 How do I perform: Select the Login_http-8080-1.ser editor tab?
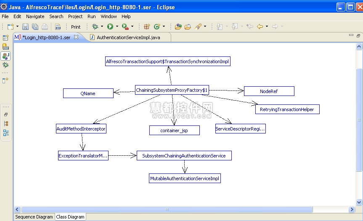(x=46, y=37)
